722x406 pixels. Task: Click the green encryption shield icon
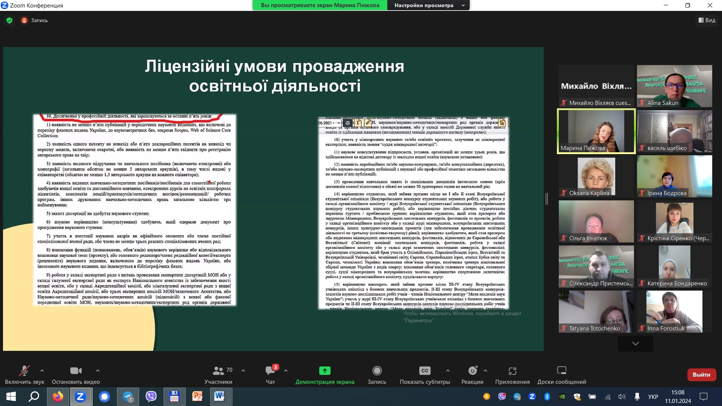pos(9,20)
